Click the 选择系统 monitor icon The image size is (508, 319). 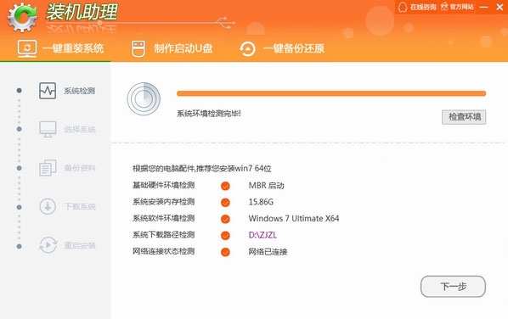48,129
